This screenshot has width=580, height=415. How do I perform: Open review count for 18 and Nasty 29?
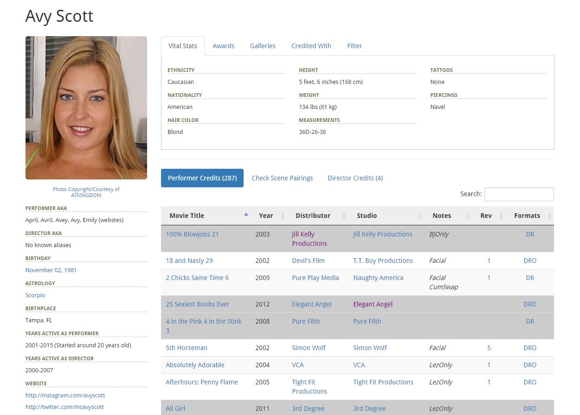(489, 261)
